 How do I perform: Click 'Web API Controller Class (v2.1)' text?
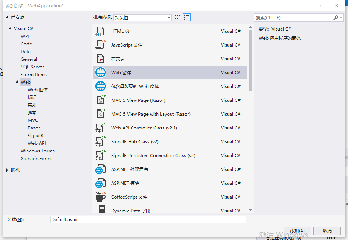(x=144, y=128)
